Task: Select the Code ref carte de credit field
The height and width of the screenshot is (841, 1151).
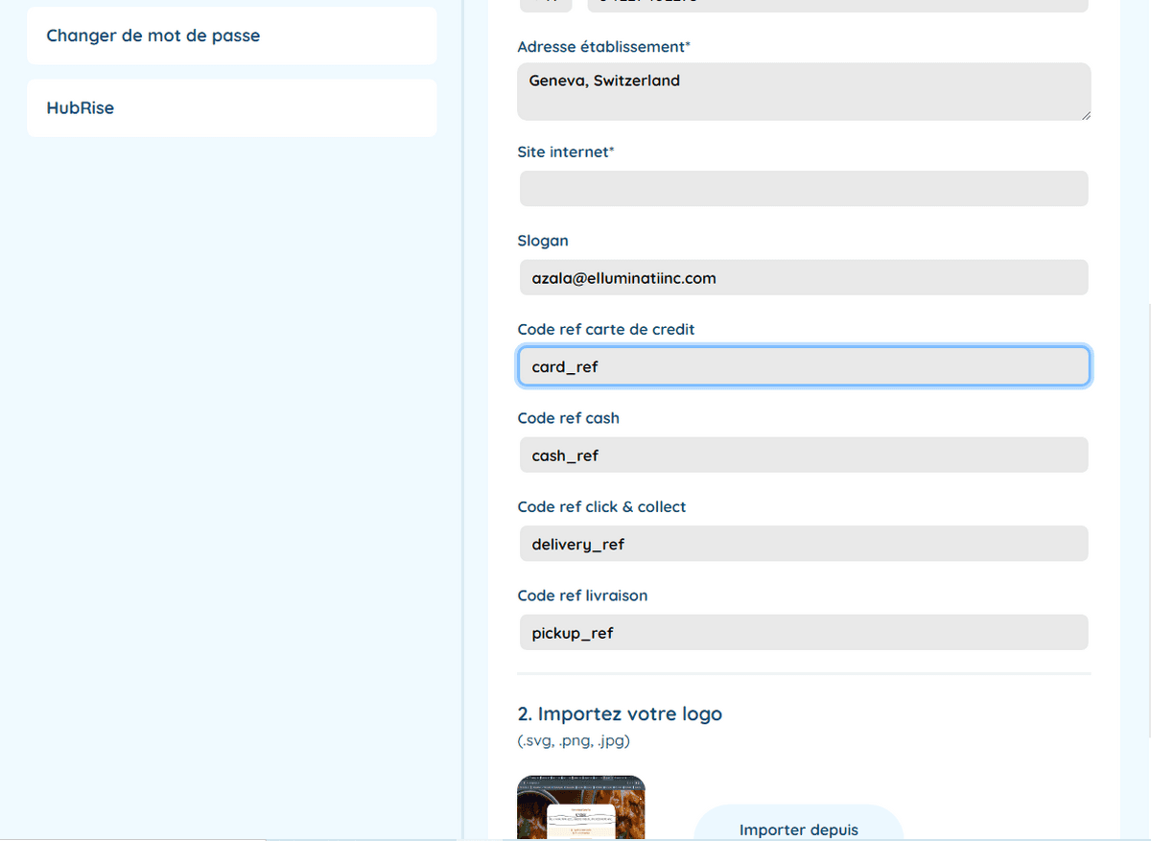Action: [x=803, y=366]
